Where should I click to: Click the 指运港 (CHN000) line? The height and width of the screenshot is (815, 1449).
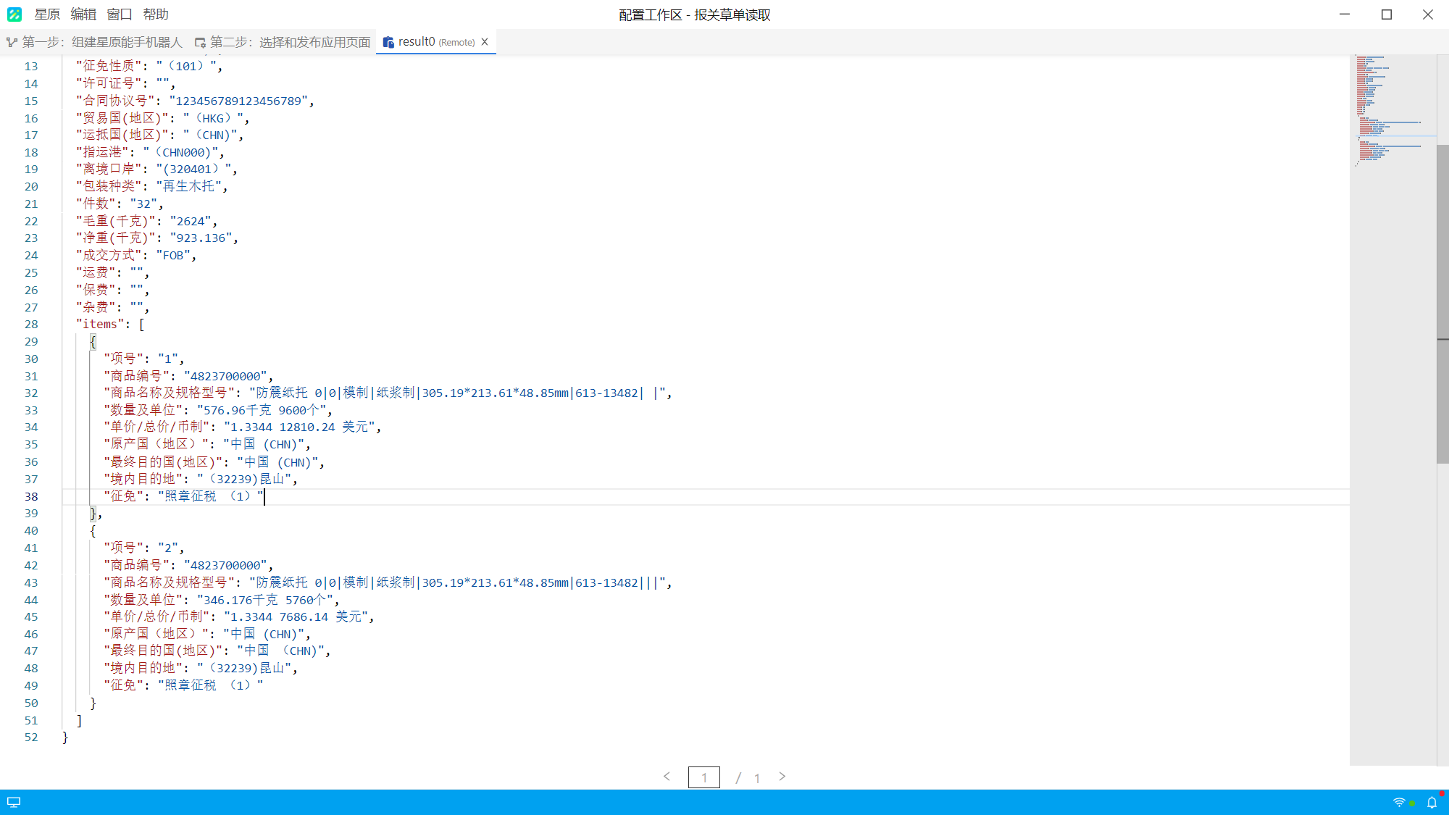(x=150, y=152)
